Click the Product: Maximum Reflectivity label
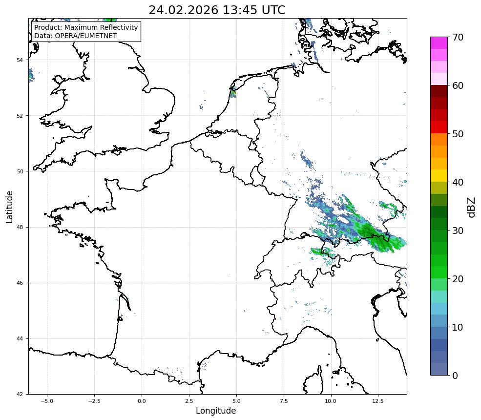Screen dimensions: 481x420 [x=86, y=27]
